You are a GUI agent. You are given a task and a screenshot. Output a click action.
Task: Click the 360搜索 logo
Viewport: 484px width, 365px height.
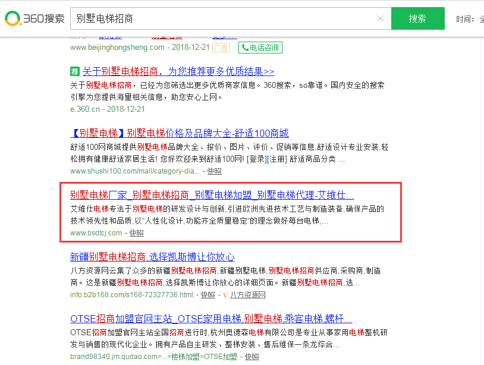click(x=34, y=18)
